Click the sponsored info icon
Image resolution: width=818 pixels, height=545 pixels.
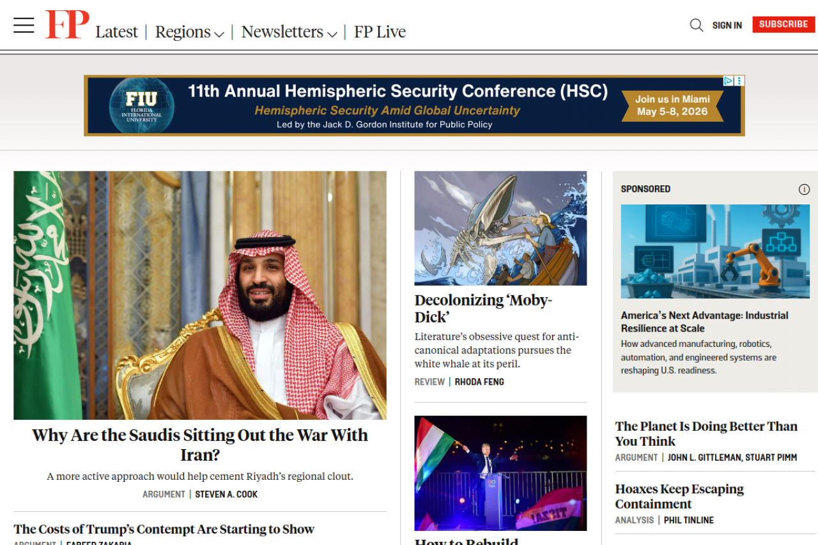[804, 189]
